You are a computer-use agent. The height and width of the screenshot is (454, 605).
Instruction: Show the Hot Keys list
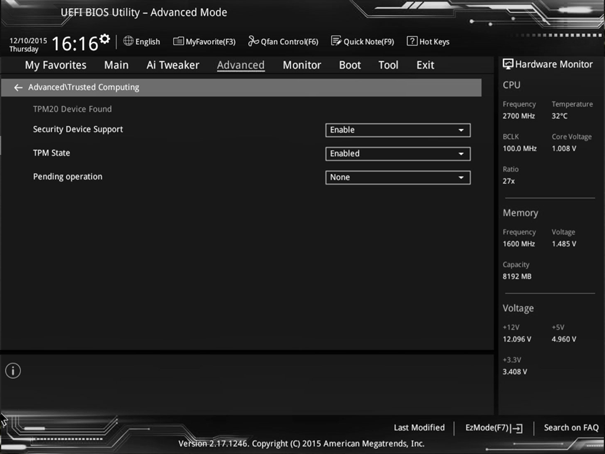coord(428,41)
